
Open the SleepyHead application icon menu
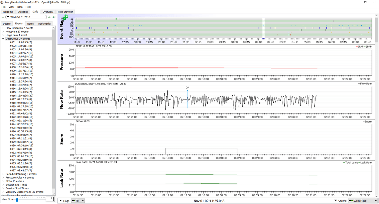coord(2,2)
